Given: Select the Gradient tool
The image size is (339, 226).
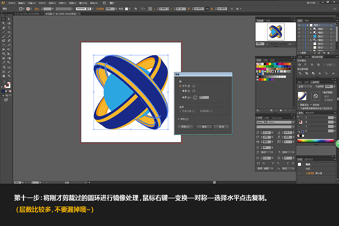Looking at the screenshot, I should click(x=9, y=58).
